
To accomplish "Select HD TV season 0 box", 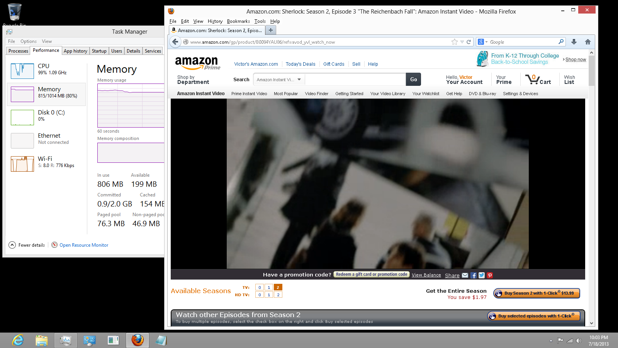I will tap(260, 295).
